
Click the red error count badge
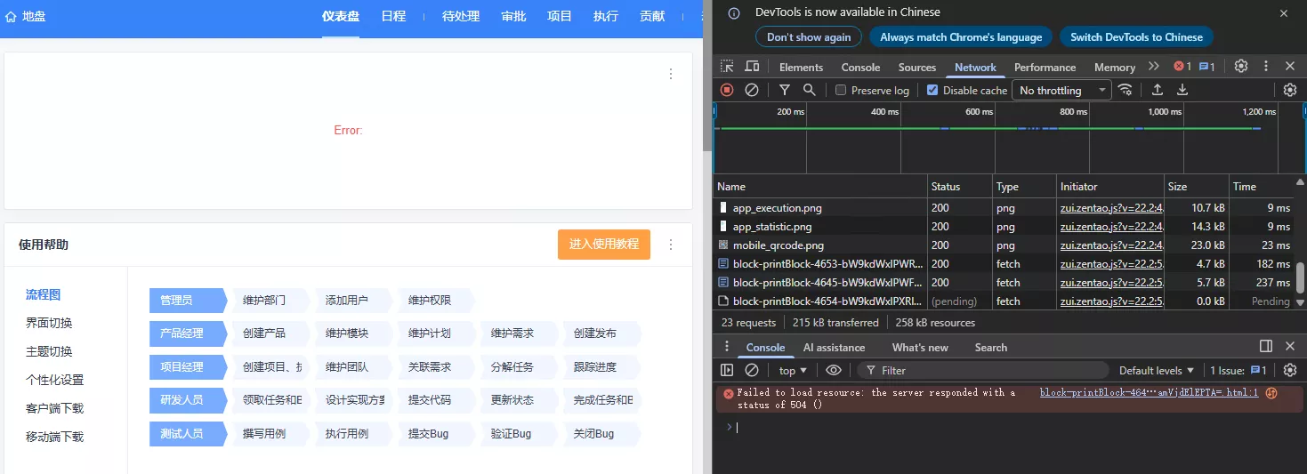pyautogui.click(x=1182, y=67)
